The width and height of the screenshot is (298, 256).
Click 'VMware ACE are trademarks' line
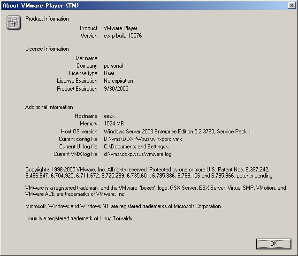(75, 194)
